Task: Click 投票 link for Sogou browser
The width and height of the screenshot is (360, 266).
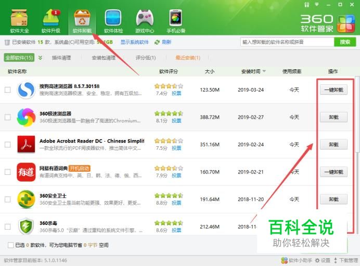Action: pyautogui.click(x=176, y=93)
